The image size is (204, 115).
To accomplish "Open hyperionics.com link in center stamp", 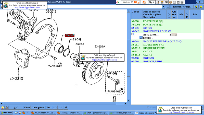I will tap(105, 60).
